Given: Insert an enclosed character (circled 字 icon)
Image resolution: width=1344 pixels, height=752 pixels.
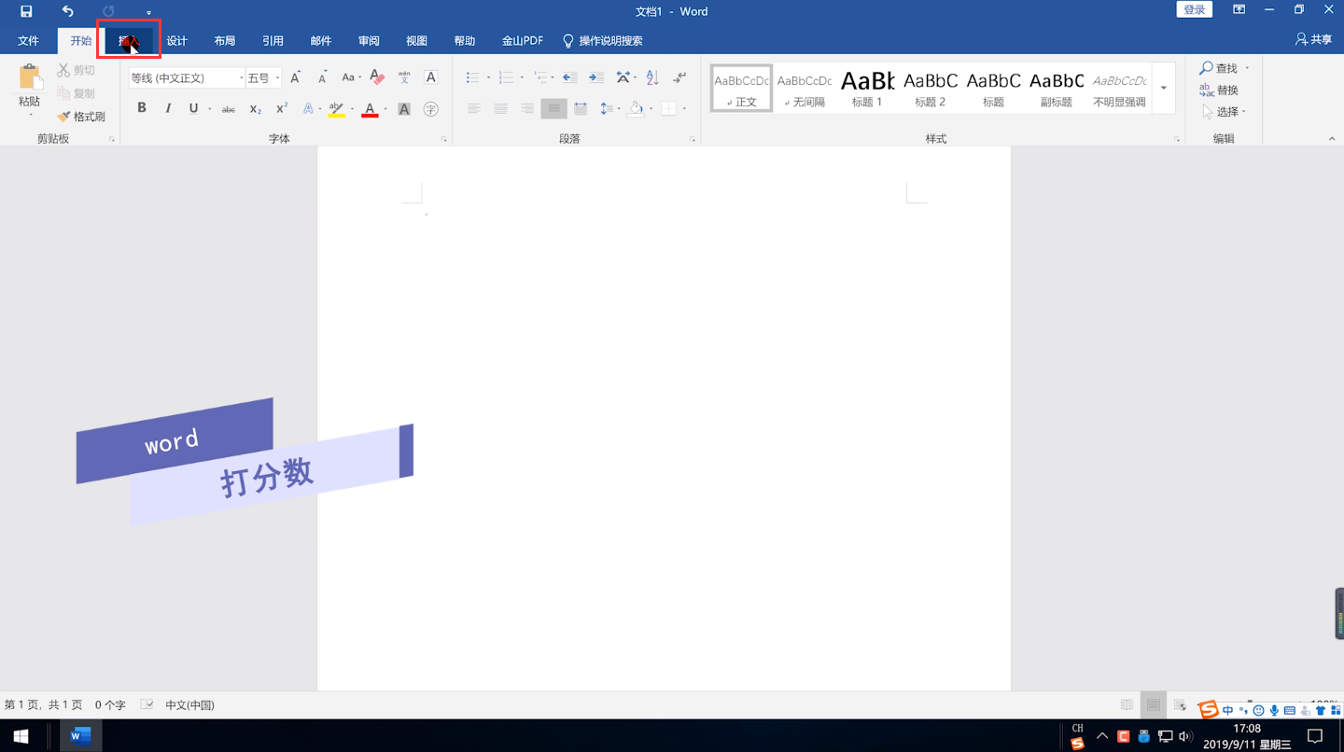Looking at the screenshot, I should pyautogui.click(x=430, y=109).
